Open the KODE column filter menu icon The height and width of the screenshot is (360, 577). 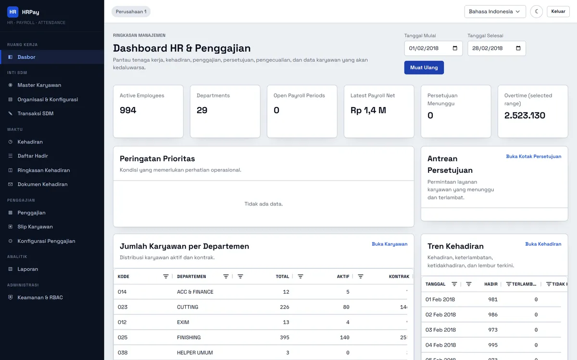(166, 276)
